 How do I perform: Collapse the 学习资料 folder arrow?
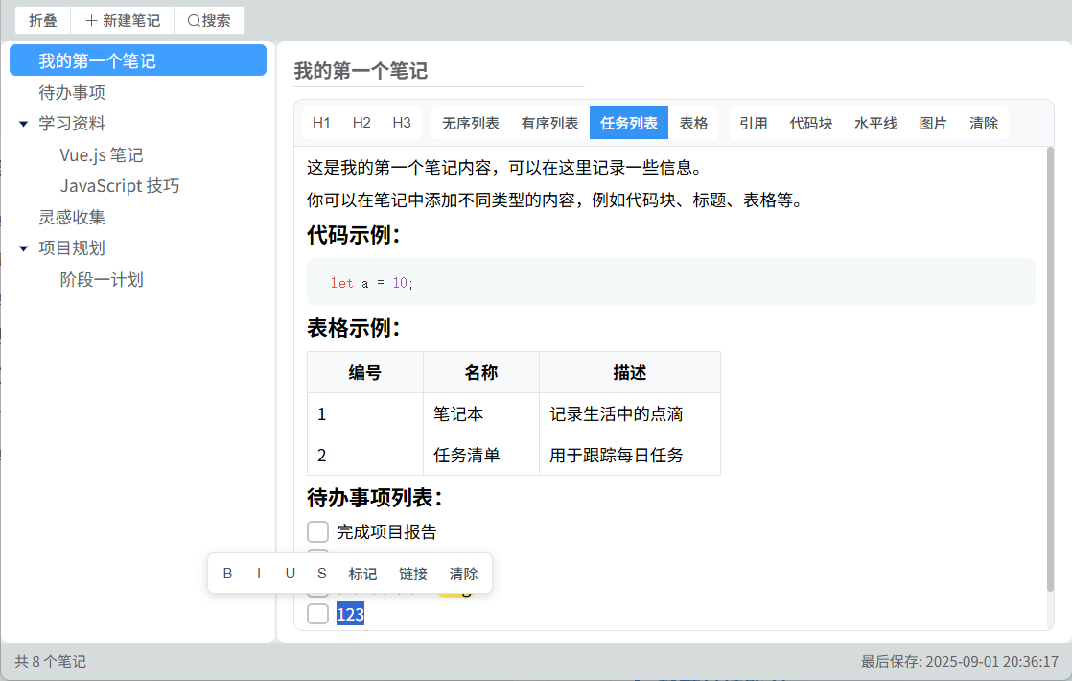tap(23, 124)
